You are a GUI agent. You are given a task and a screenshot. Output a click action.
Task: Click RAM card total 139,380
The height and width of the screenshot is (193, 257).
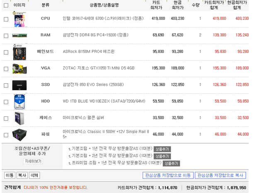pos(219,35)
